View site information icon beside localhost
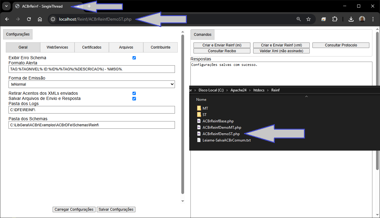Image resolution: width=380 pixels, height=218 pixels. pos(53,19)
